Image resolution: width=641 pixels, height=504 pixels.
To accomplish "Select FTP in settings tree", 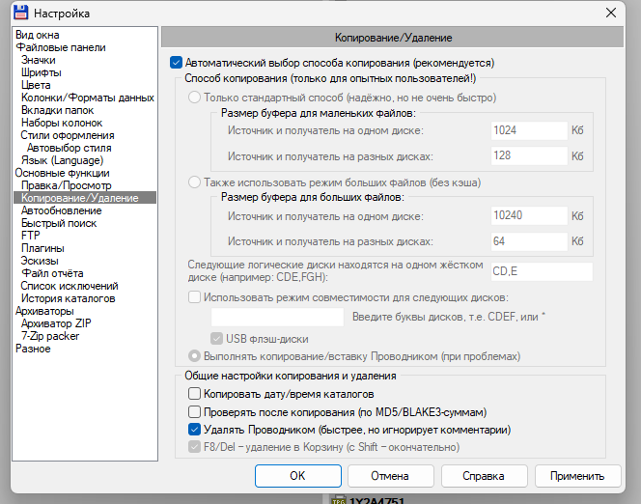I will pyautogui.click(x=31, y=236).
